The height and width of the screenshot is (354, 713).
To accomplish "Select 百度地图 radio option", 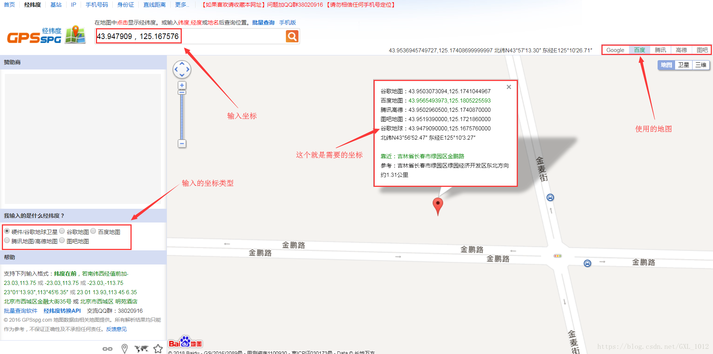I will click(x=93, y=231).
